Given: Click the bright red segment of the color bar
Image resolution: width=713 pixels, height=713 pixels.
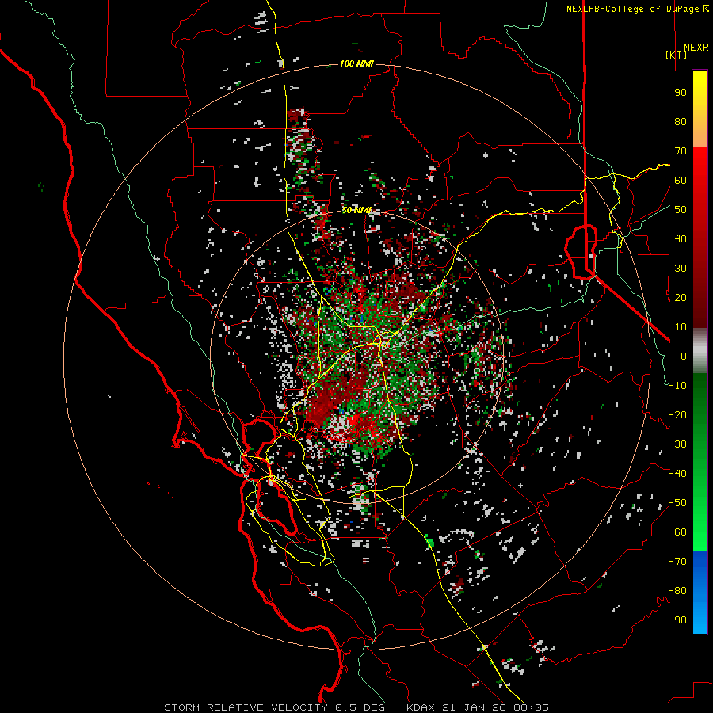Looking at the screenshot, I should point(700,165).
